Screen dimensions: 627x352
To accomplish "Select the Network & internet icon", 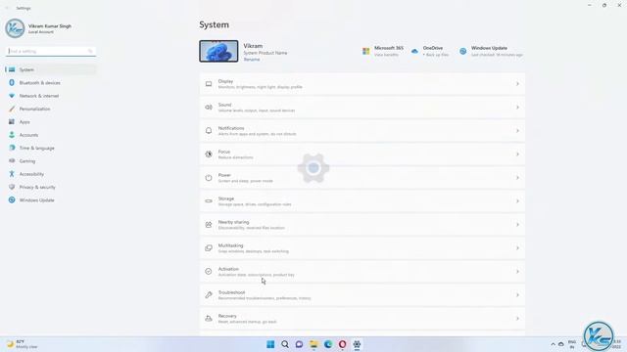I will (x=12, y=96).
